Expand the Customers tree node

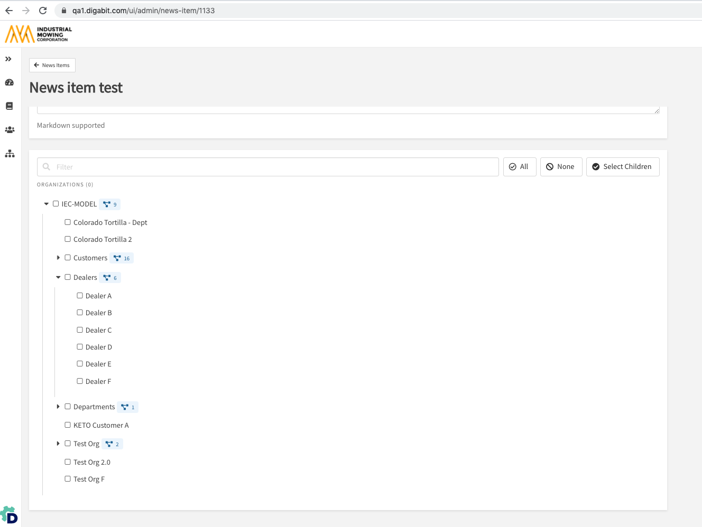58,258
